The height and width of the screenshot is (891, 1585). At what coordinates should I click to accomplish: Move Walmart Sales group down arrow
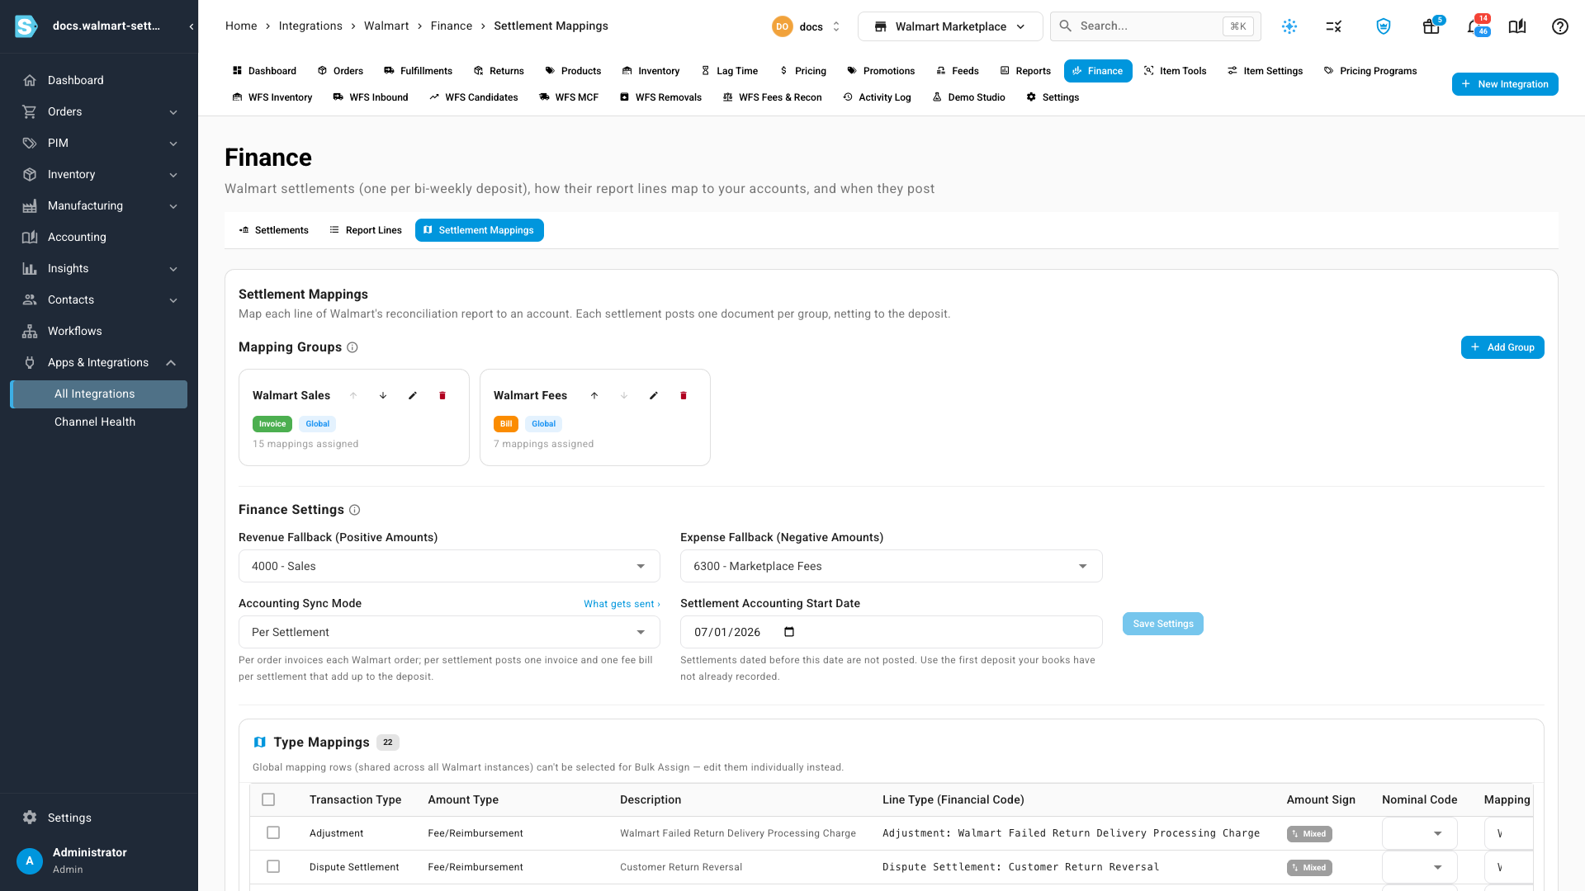coord(383,396)
